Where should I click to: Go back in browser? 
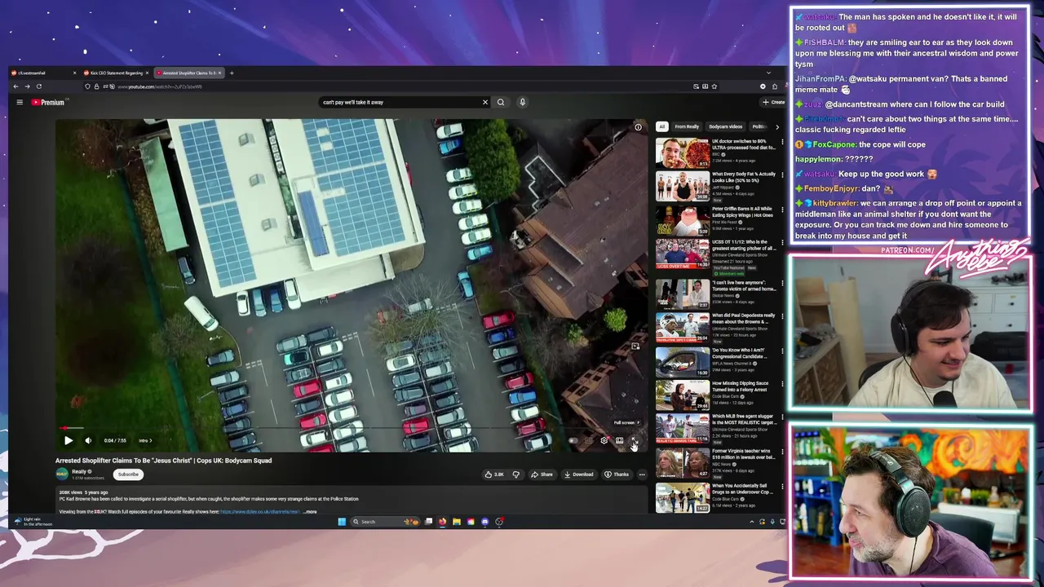tap(15, 86)
